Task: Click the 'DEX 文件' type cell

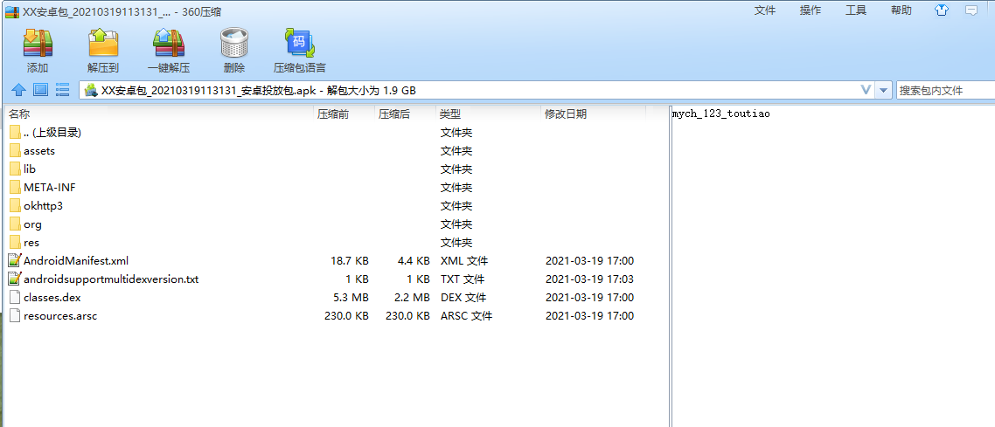Action: (x=464, y=298)
